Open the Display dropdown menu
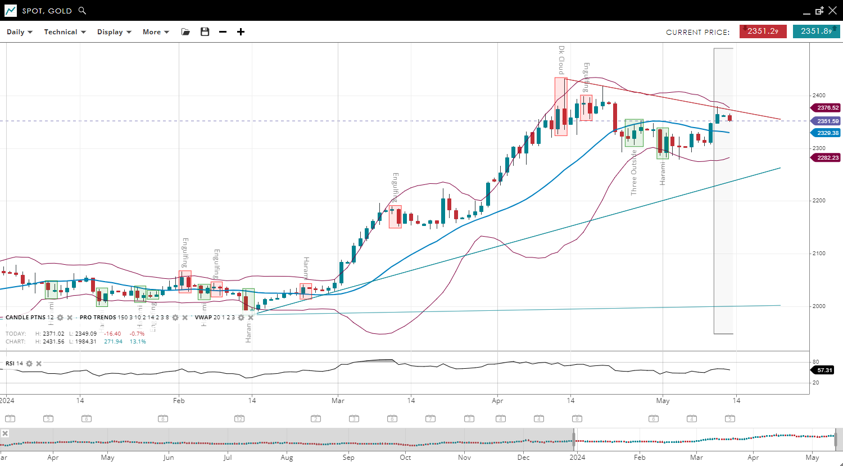The width and height of the screenshot is (843, 466). point(114,32)
